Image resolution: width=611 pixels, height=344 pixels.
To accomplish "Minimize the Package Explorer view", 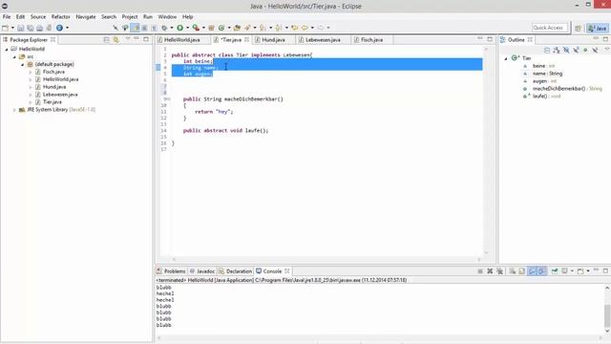I will 137,39.
